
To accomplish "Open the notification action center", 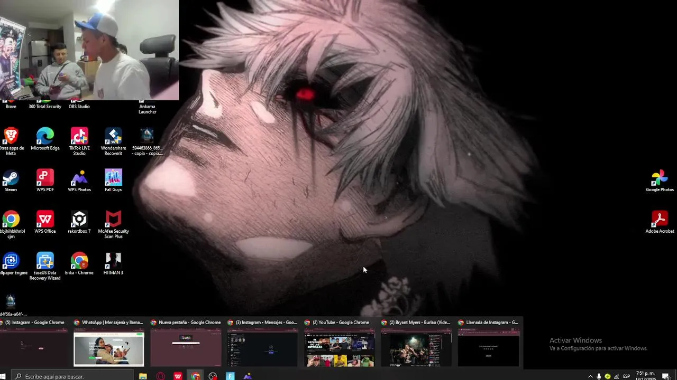I will [665, 376].
